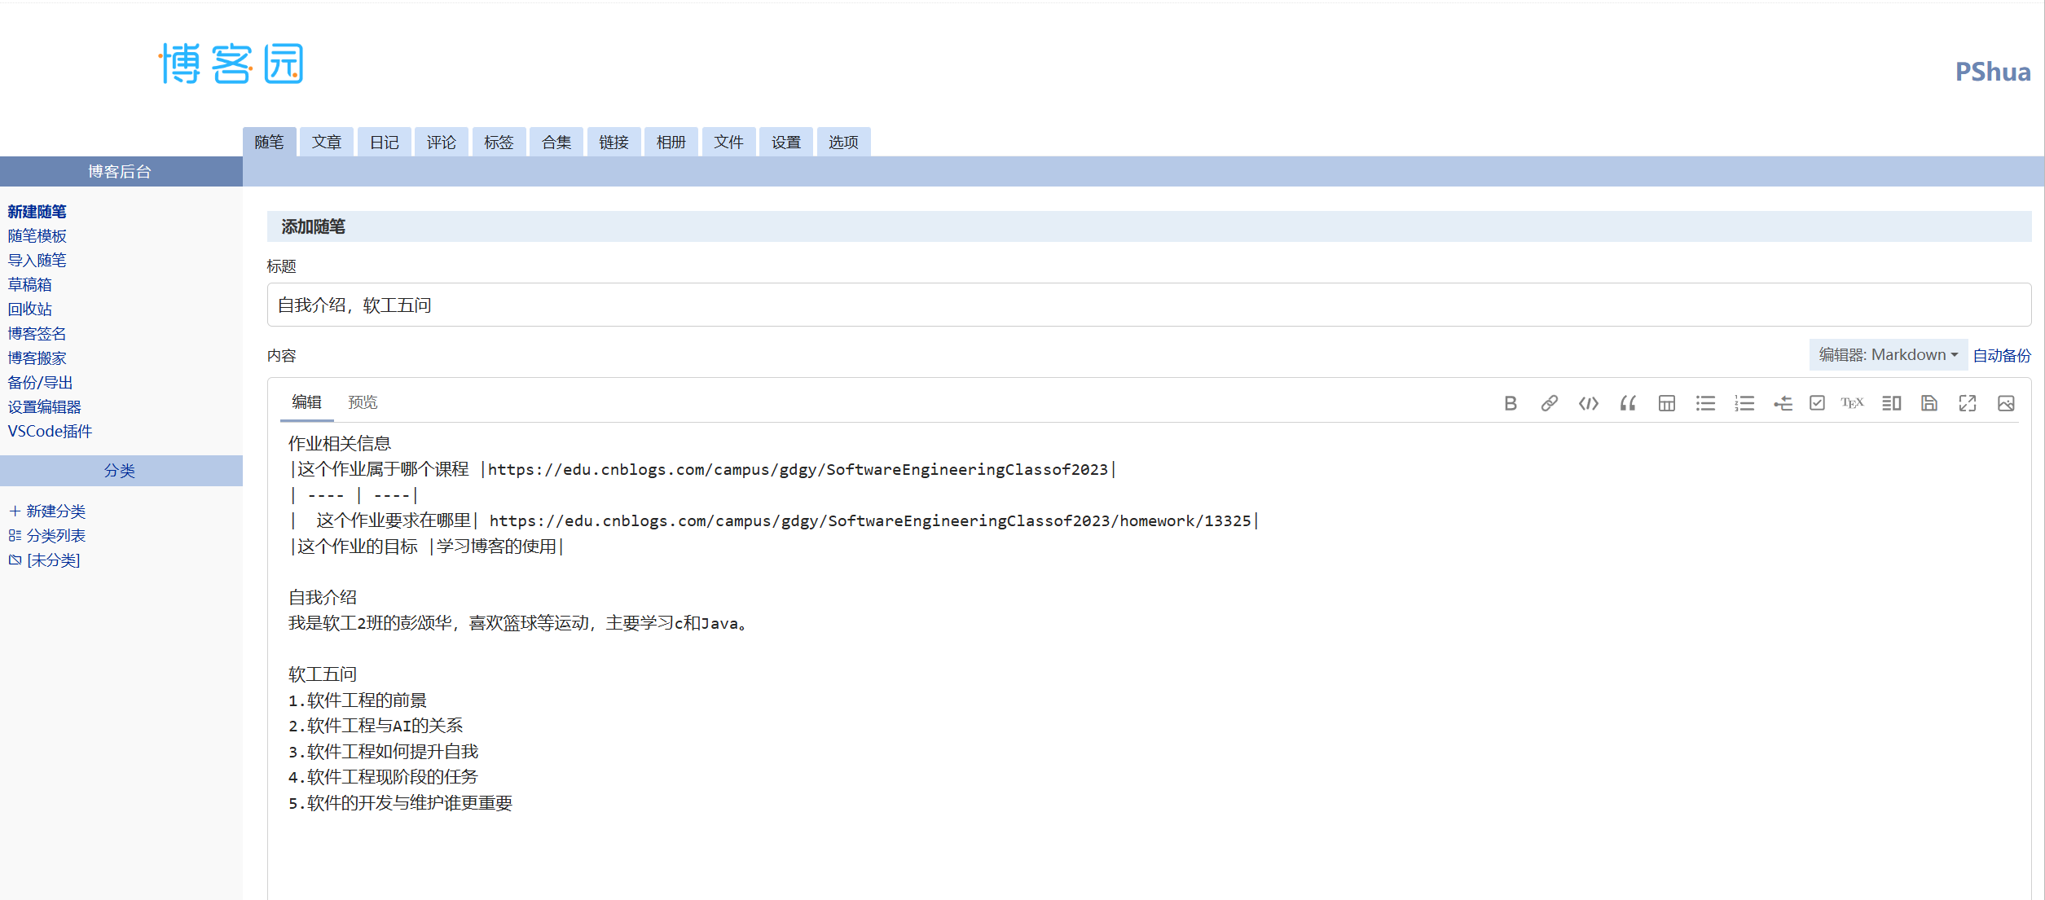
Task: Open 草稿箱 drafts in sidebar
Action: (30, 285)
